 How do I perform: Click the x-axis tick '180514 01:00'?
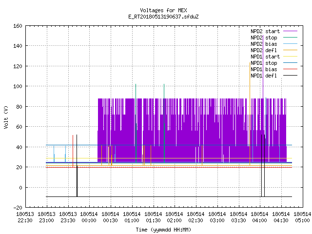coord(132,217)
